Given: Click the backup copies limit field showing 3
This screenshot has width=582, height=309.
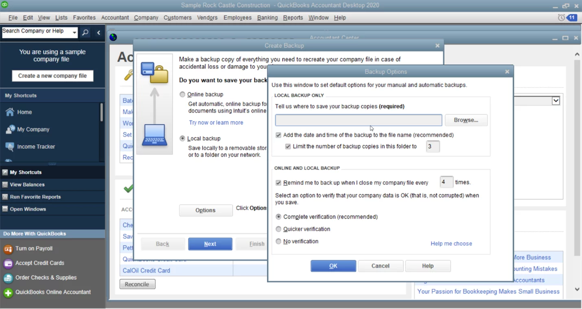Looking at the screenshot, I should 433,146.
